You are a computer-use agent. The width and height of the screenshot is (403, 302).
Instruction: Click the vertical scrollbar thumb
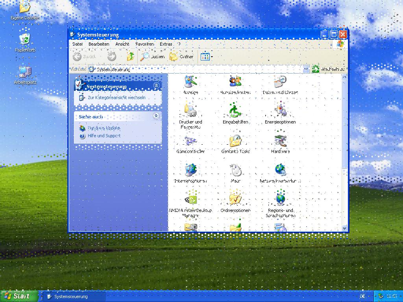click(344, 124)
